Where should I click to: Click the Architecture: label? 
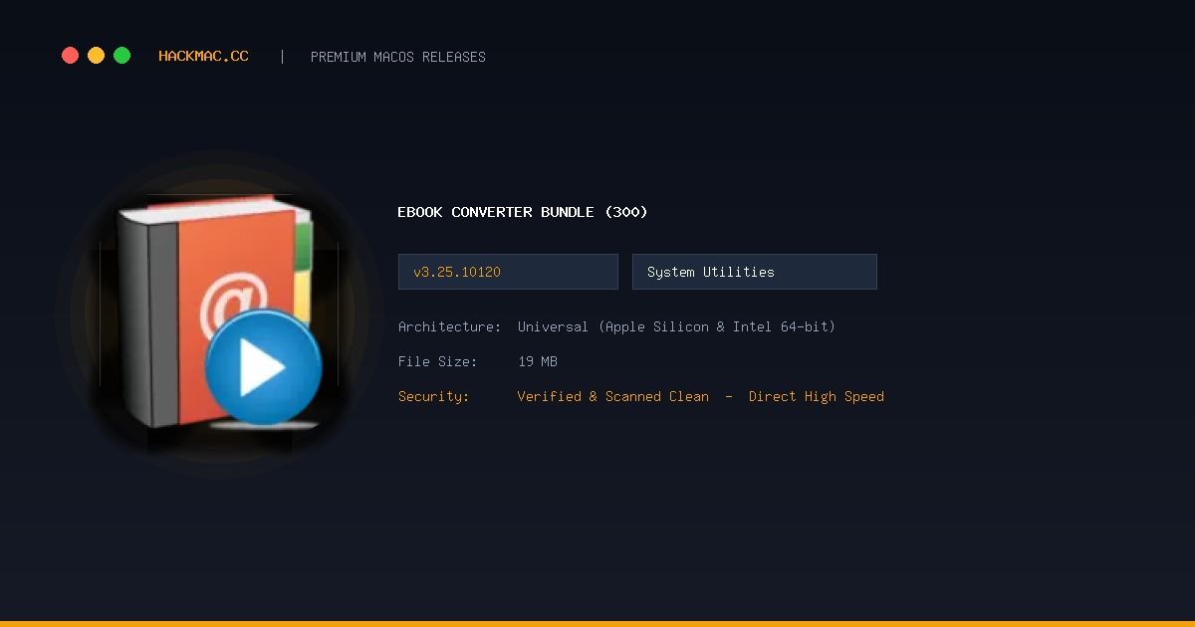click(x=449, y=326)
